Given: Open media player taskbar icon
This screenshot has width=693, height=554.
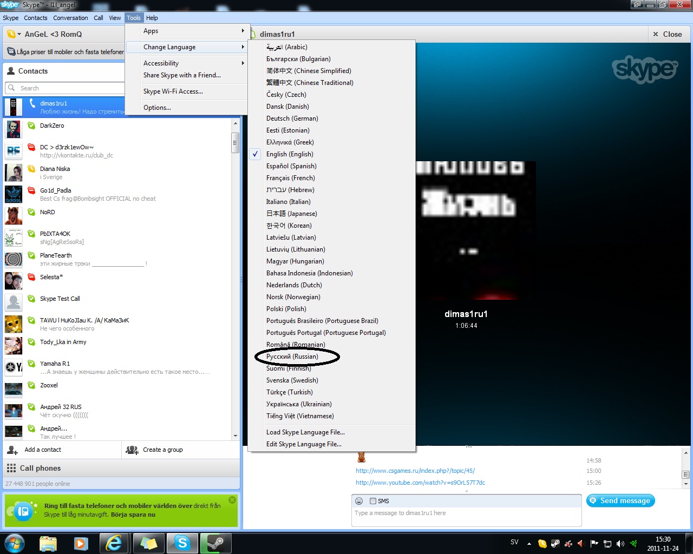Looking at the screenshot, I should [81, 543].
